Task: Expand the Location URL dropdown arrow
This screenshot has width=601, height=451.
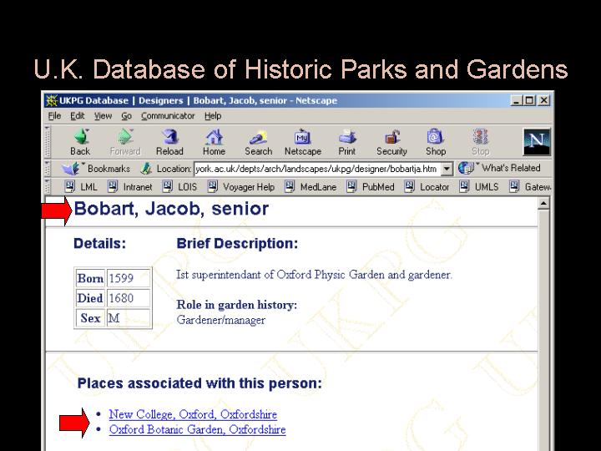Action: coord(447,169)
